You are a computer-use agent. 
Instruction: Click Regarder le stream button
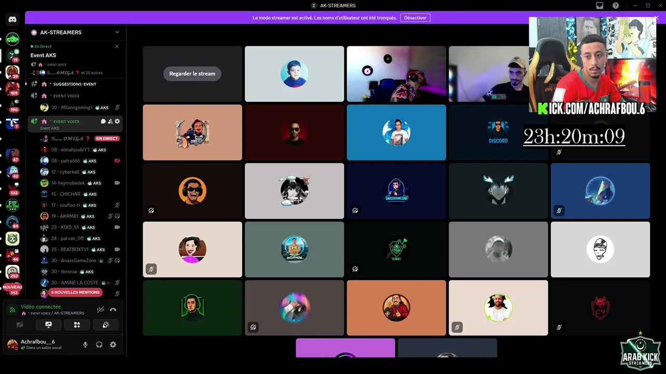[192, 74]
